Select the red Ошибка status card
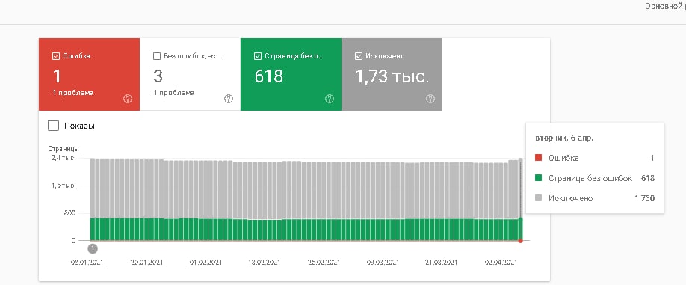Viewport: 686px width, 285px height. (89, 74)
